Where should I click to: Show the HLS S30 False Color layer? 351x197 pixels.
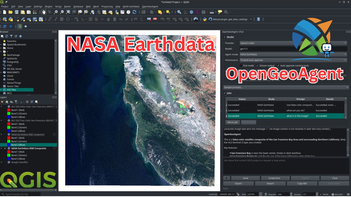(x=5, y=106)
